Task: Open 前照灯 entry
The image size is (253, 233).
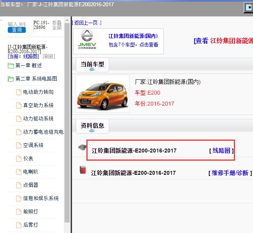Action: point(31,212)
